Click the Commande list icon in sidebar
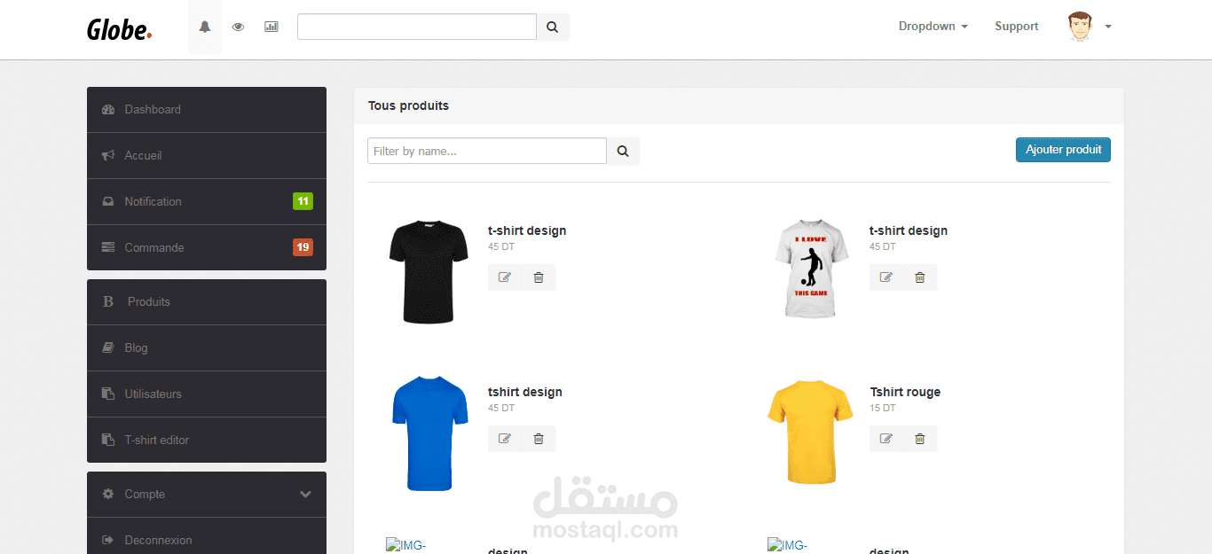The width and height of the screenshot is (1212, 554). tap(108, 248)
